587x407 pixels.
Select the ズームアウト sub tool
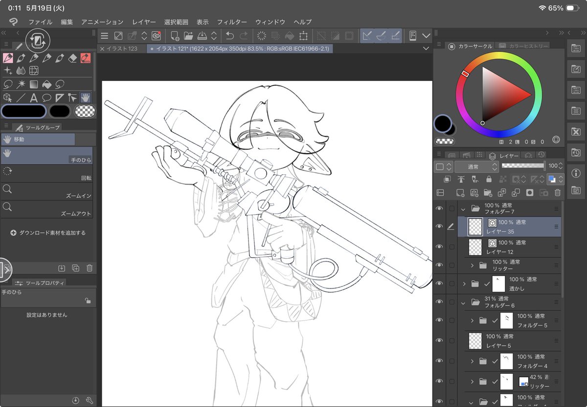click(46, 209)
